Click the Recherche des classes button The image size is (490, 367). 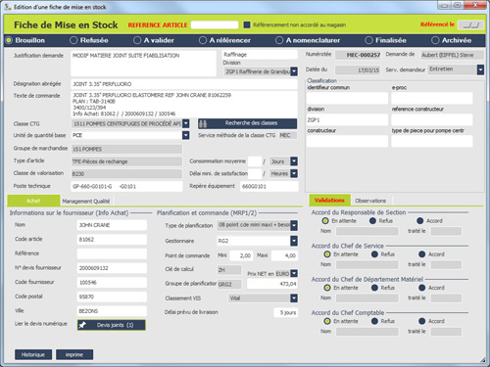pos(247,123)
